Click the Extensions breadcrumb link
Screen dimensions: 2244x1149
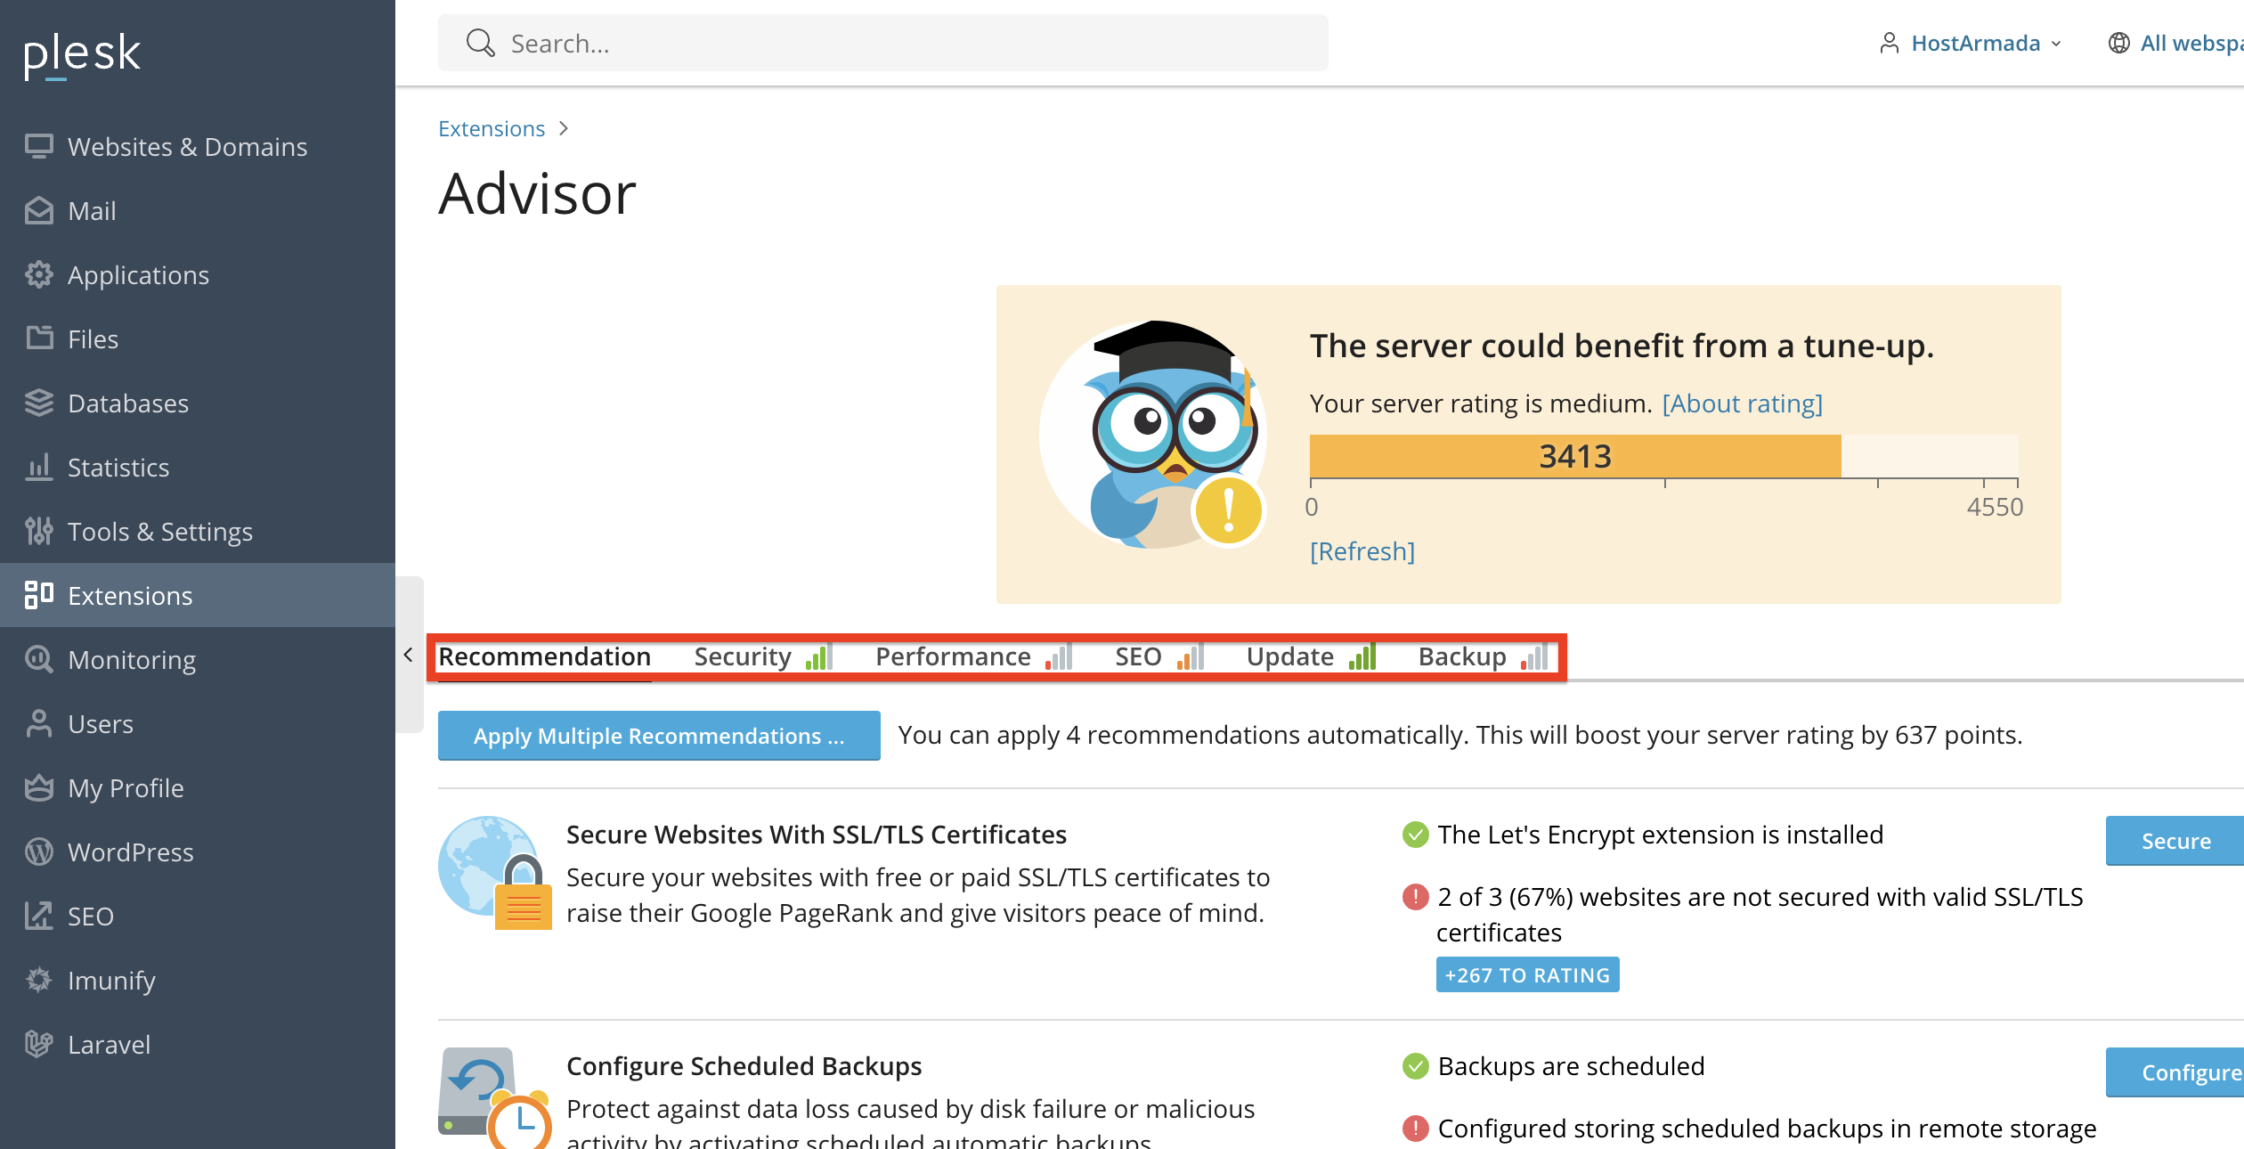492,128
